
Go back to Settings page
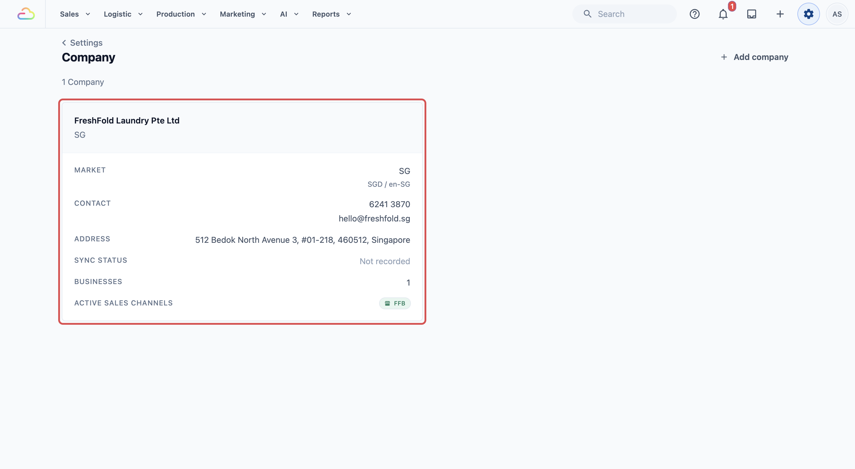(x=82, y=43)
